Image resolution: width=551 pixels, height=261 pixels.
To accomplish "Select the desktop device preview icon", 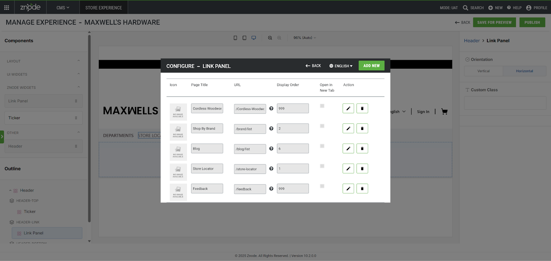I will (x=254, y=38).
